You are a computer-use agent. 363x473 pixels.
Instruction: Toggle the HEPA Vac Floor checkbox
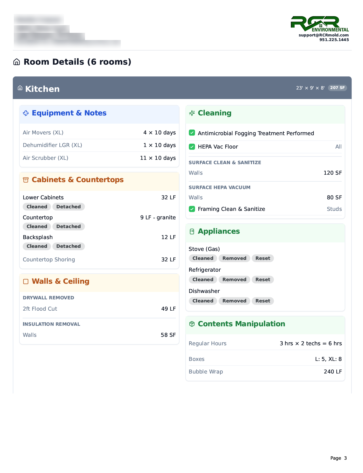[x=192, y=147]
